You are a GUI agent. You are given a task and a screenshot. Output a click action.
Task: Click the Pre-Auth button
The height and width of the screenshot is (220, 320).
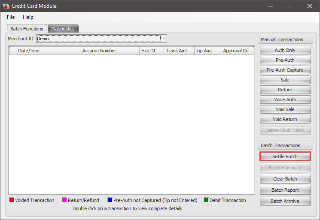pyautogui.click(x=285, y=60)
